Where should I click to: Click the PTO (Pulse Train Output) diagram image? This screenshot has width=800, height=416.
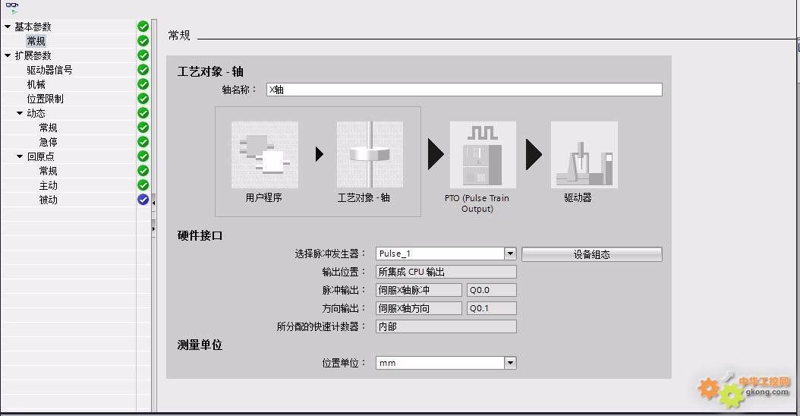click(483, 155)
